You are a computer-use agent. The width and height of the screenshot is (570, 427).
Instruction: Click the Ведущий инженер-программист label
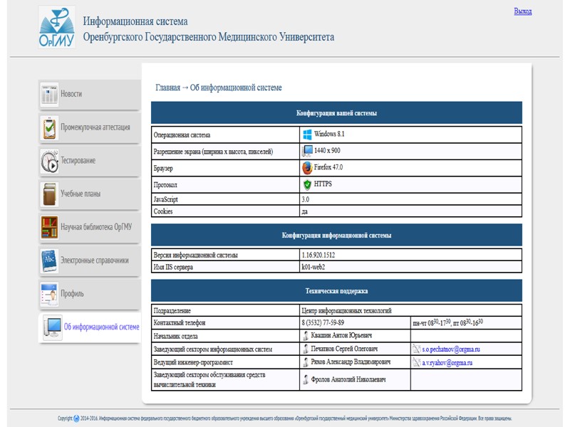193,362
